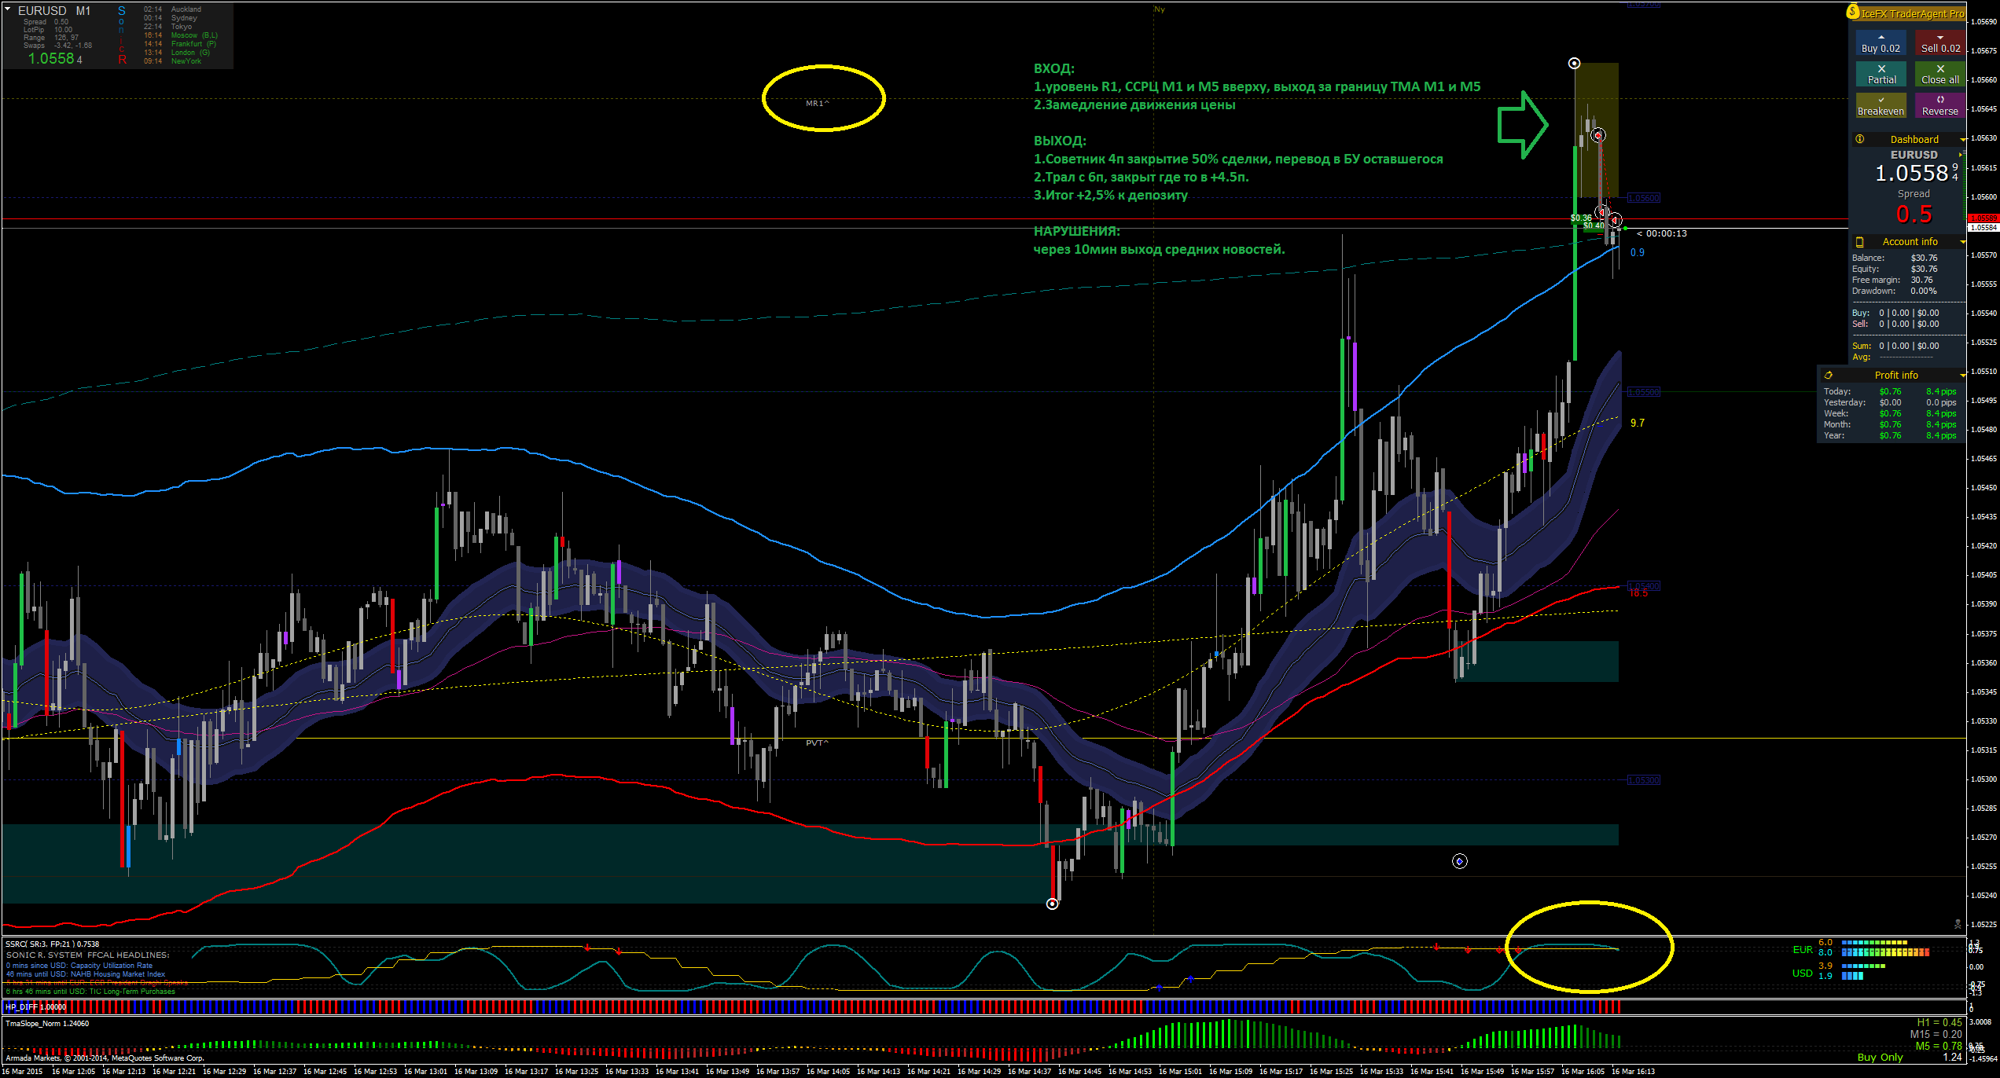Screen dimensions: 2000x1078
Task: Click the Tokyo session clock row
Action: click(x=167, y=27)
